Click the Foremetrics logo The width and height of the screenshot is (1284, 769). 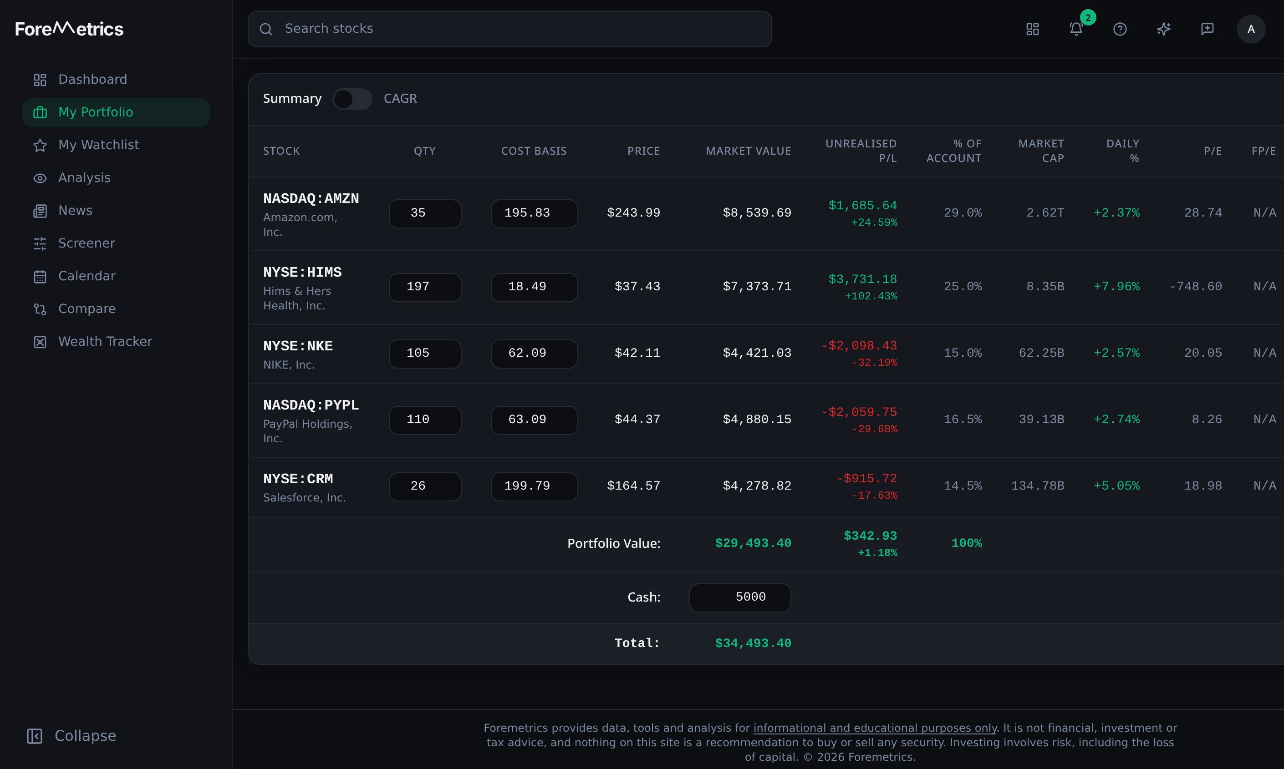point(70,29)
